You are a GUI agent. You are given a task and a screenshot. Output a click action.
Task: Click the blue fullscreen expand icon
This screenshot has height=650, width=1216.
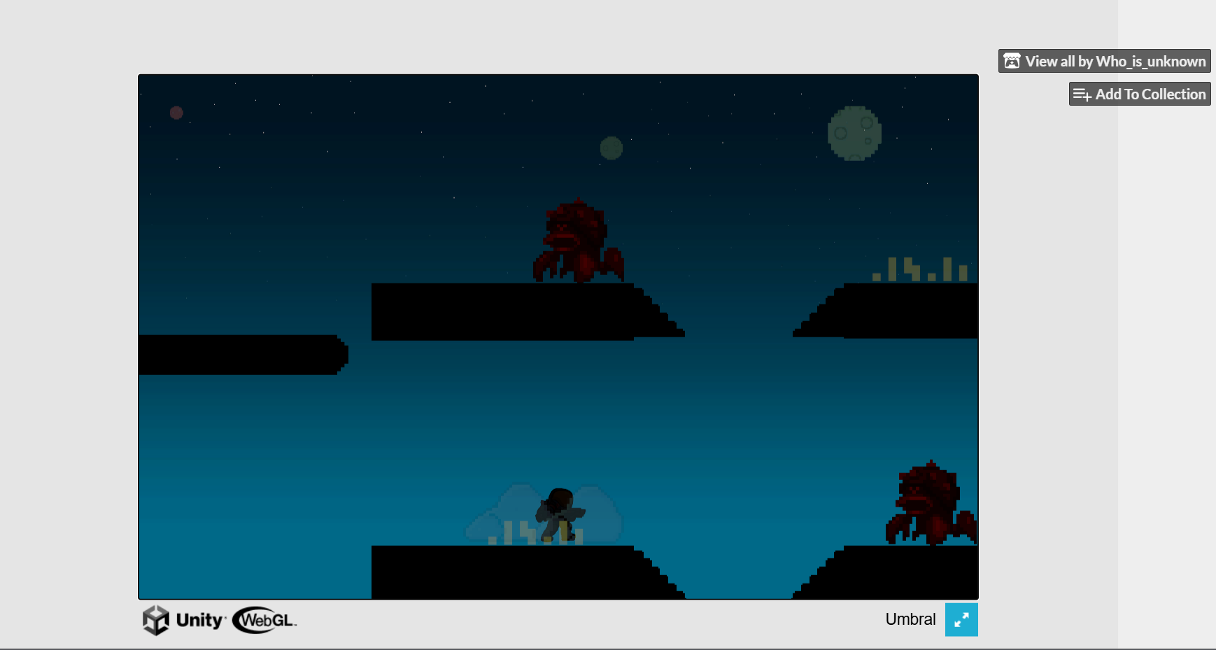point(961,620)
